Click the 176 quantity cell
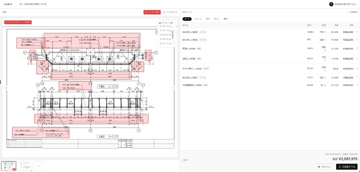360x172 pixels. point(321,32)
